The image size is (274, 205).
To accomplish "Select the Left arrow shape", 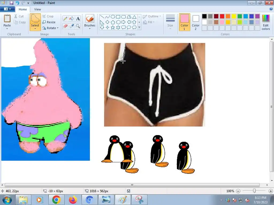I will coord(129,22).
